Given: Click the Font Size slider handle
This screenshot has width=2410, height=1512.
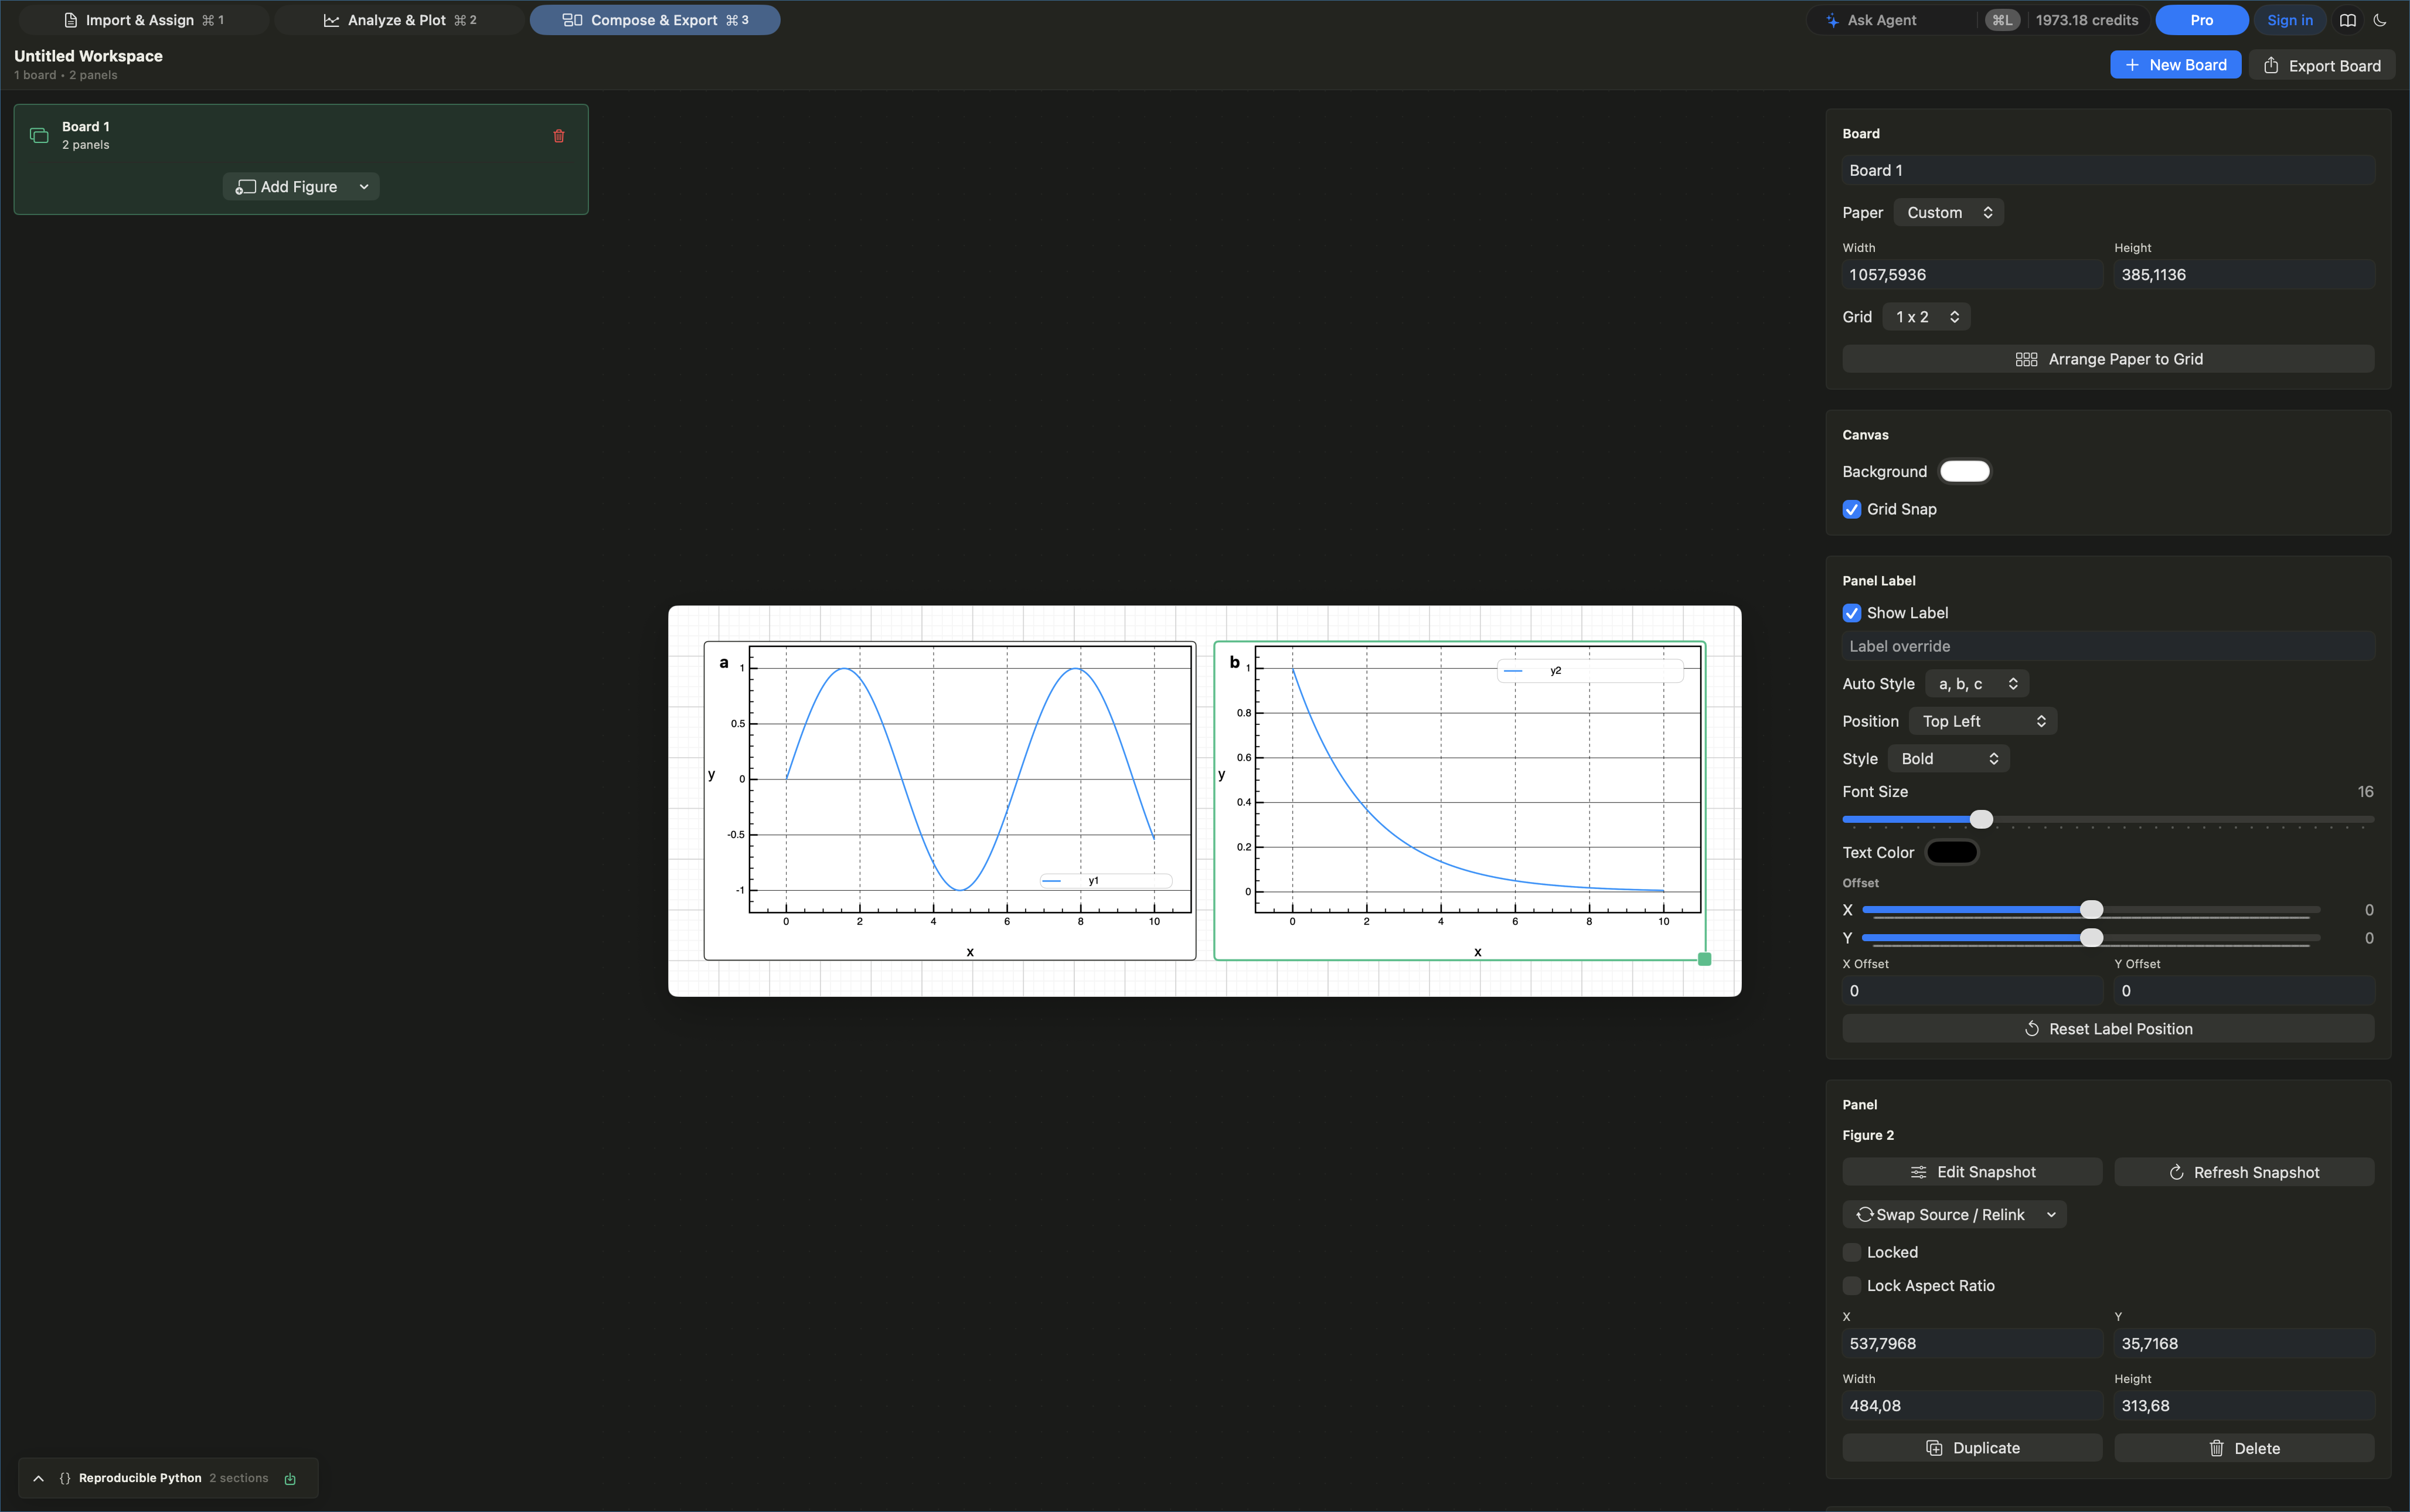Looking at the screenshot, I should pyautogui.click(x=1981, y=820).
